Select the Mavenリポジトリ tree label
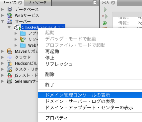The height and width of the screenshot is (122, 142). point(27,51)
